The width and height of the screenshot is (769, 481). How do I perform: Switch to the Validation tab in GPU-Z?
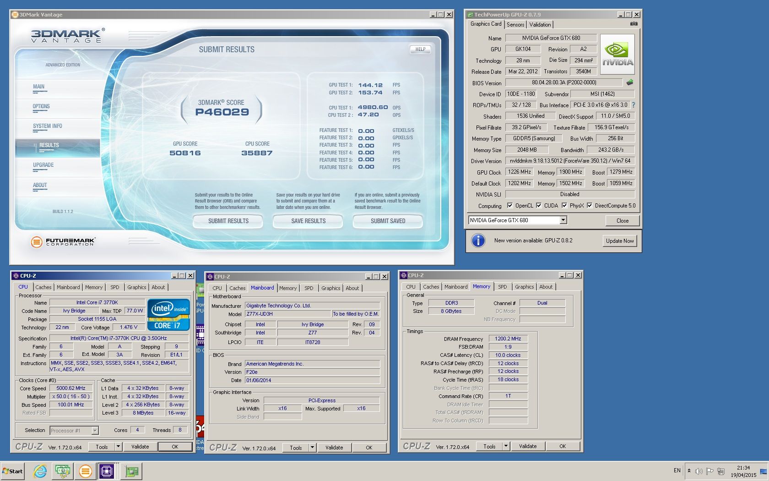(540, 25)
